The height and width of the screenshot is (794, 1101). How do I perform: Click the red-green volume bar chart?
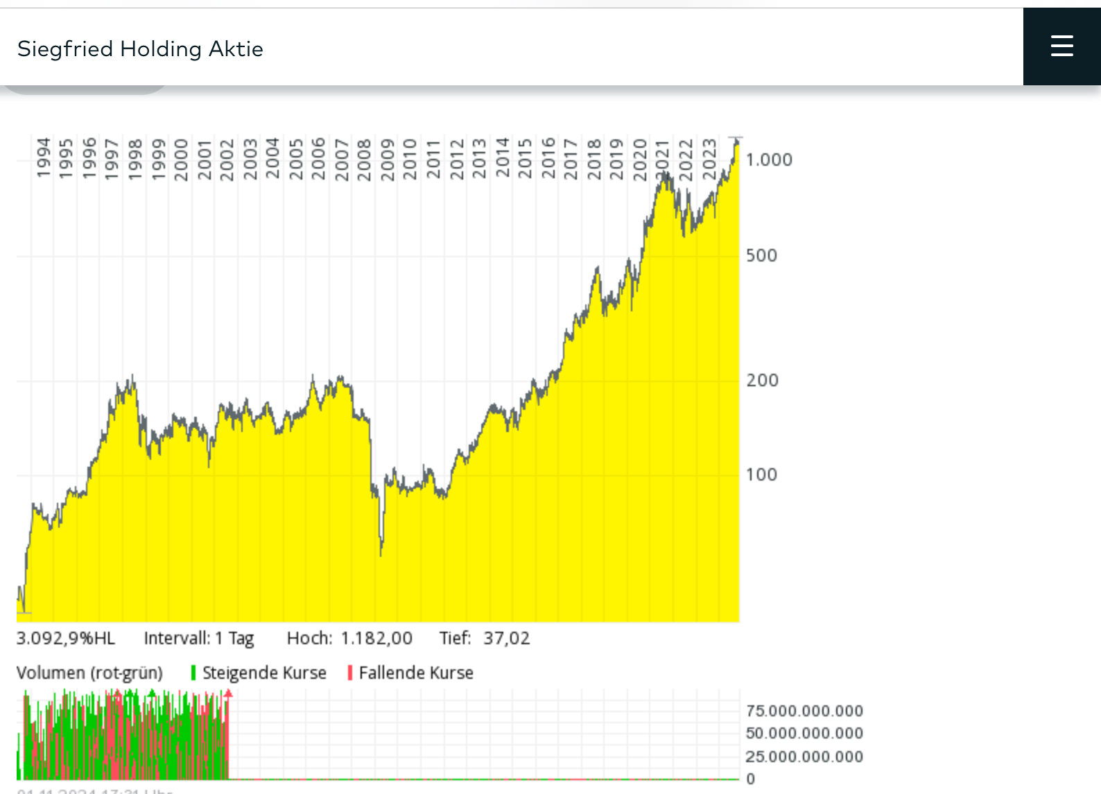click(379, 735)
